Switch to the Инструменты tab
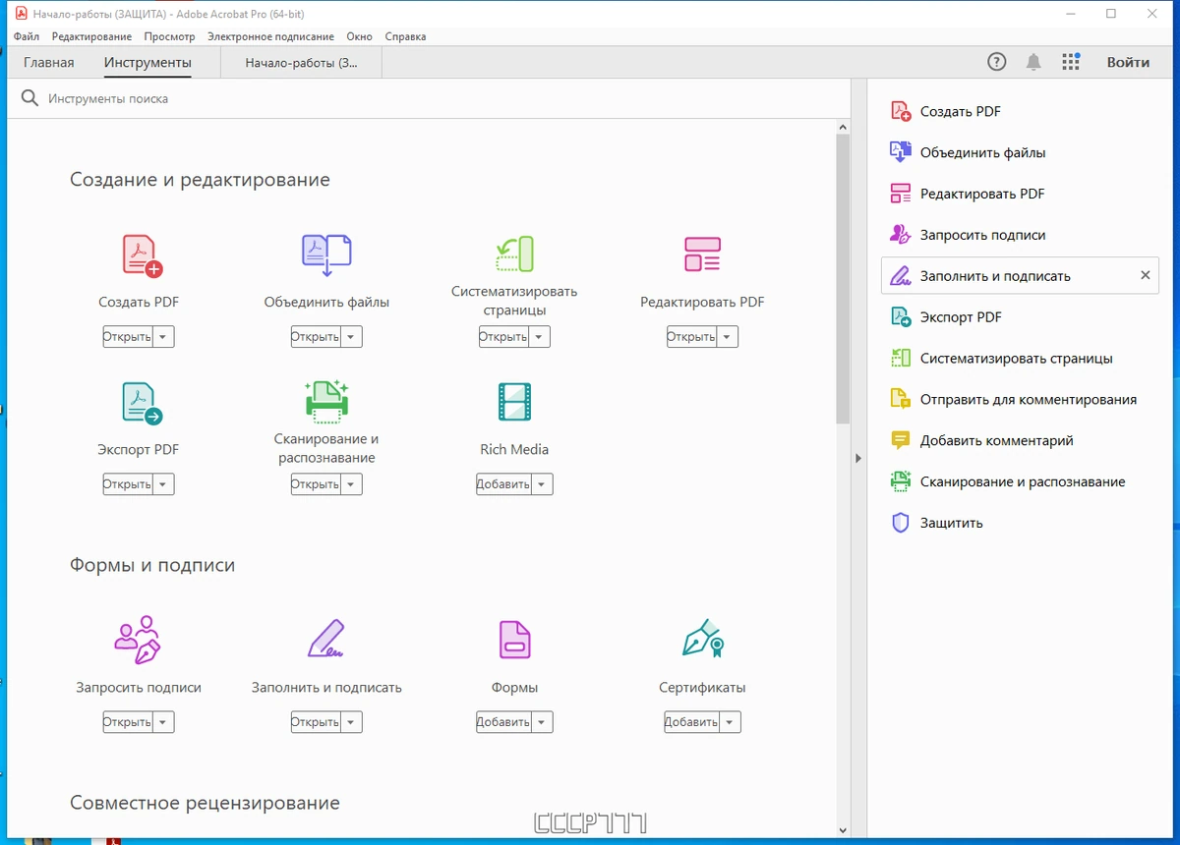This screenshot has height=845, width=1180. tap(147, 63)
